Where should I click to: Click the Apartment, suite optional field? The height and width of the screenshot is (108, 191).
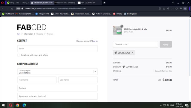point(57,96)
